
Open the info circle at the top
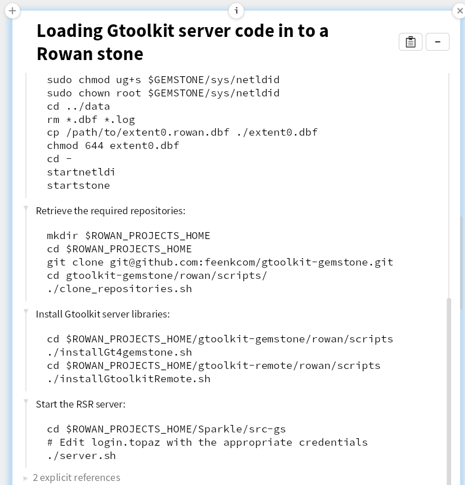(237, 11)
